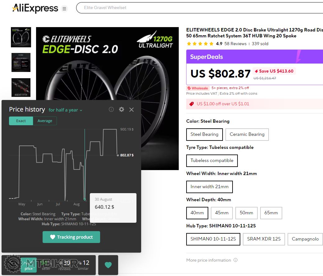323x276 pixels.
Task: Select Ceramic Bearing option
Action: tap(247, 134)
